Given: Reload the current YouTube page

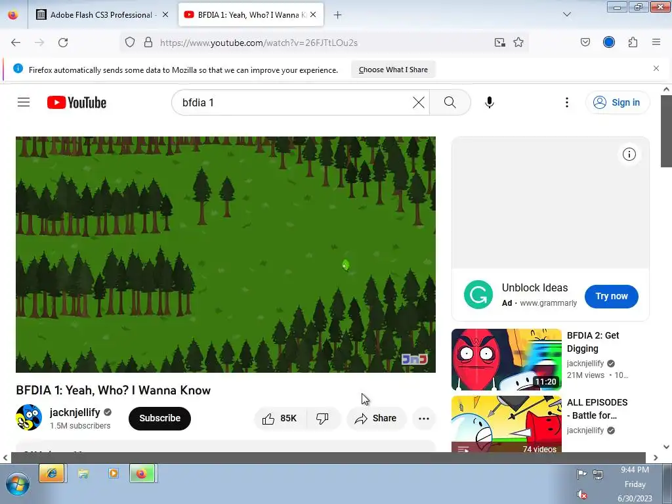Looking at the screenshot, I should pyautogui.click(x=63, y=43).
